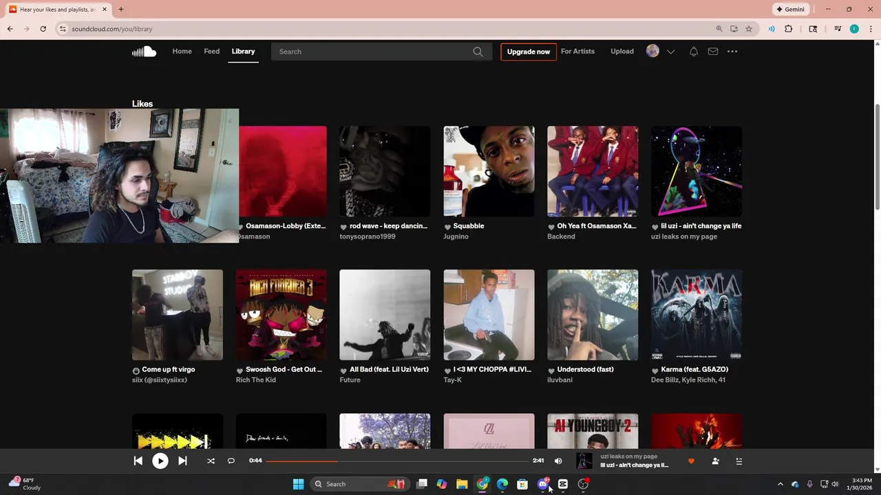Open the Upload page
881x495 pixels.
pyautogui.click(x=622, y=52)
